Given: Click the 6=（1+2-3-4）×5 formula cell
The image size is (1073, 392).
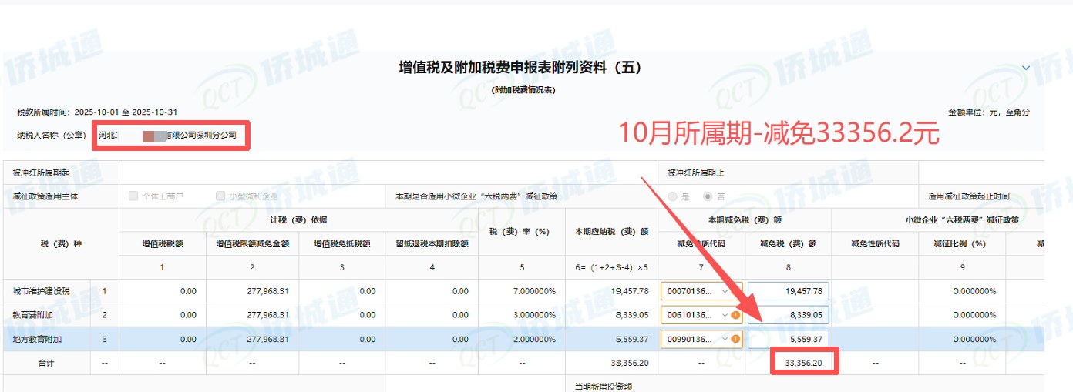Looking at the screenshot, I should pos(611,267).
